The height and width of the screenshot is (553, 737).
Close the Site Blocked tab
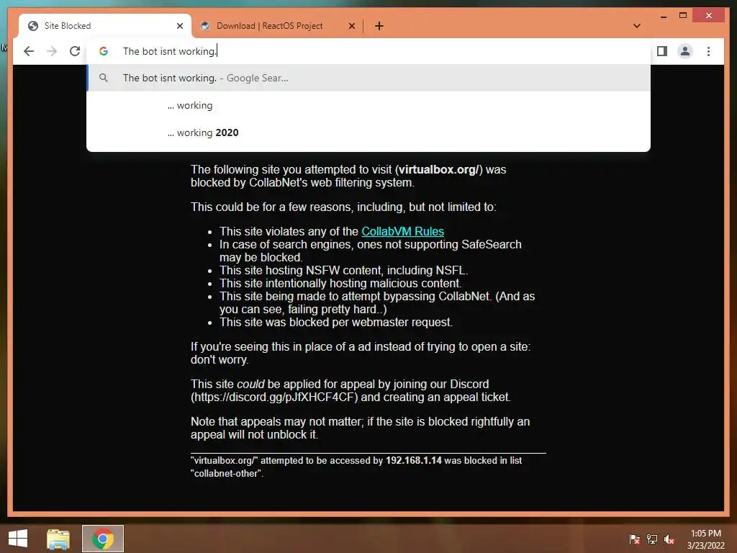[179, 26]
